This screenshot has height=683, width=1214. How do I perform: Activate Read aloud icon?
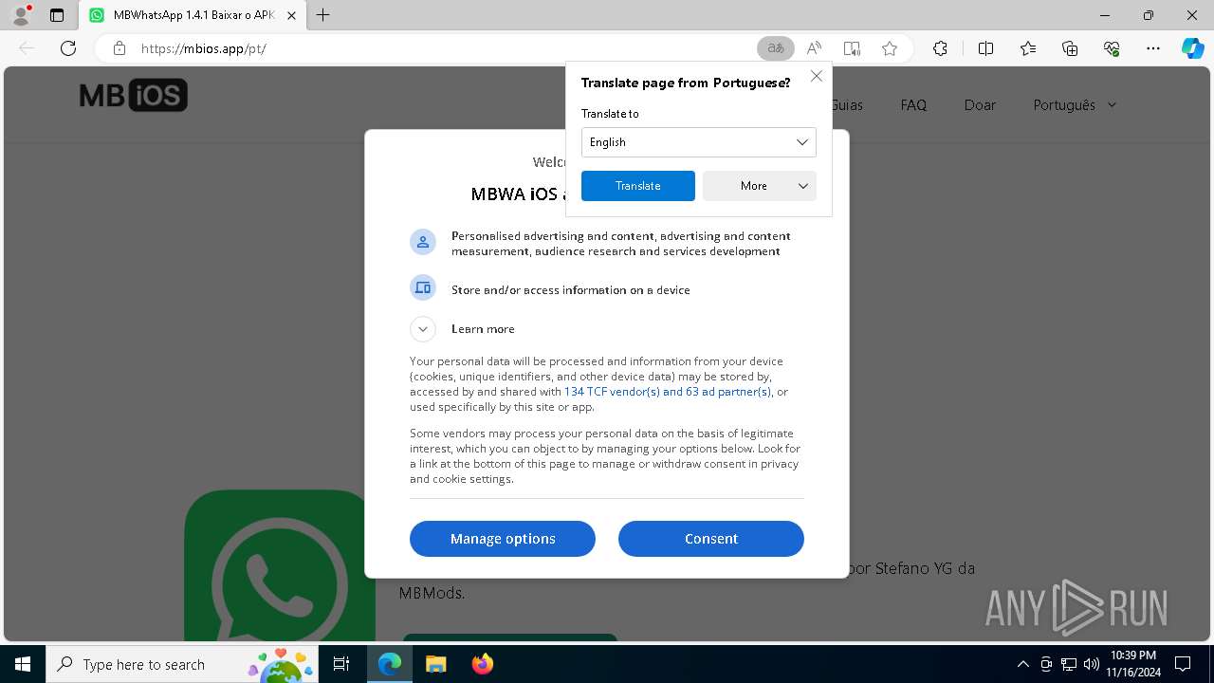(814, 48)
